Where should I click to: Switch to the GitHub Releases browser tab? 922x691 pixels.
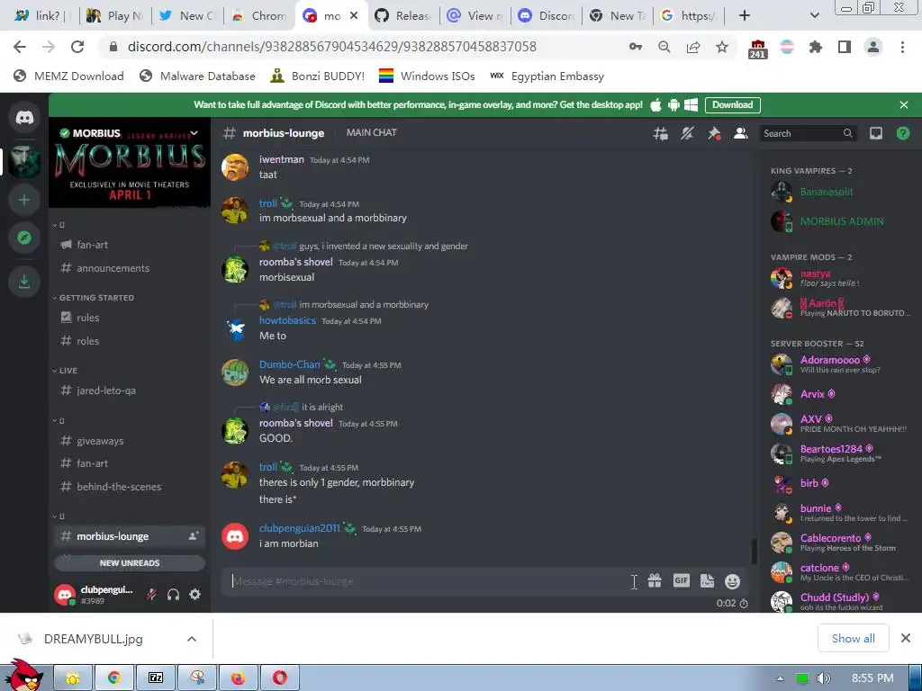click(404, 16)
